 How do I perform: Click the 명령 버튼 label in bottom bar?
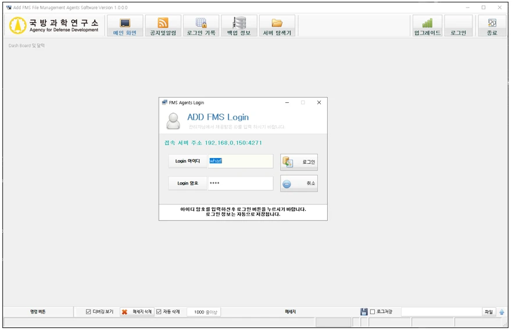click(38, 312)
